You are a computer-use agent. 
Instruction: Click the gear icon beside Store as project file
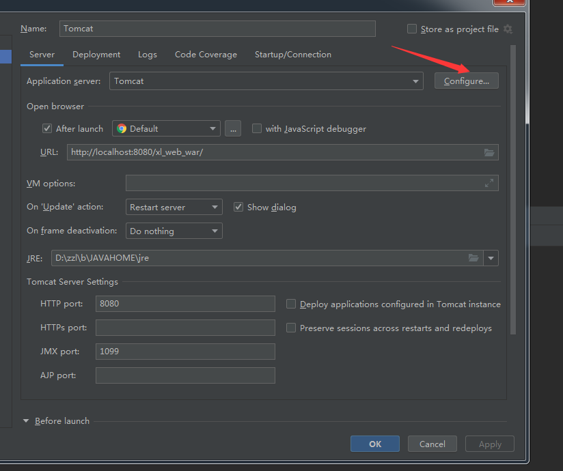click(x=508, y=29)
